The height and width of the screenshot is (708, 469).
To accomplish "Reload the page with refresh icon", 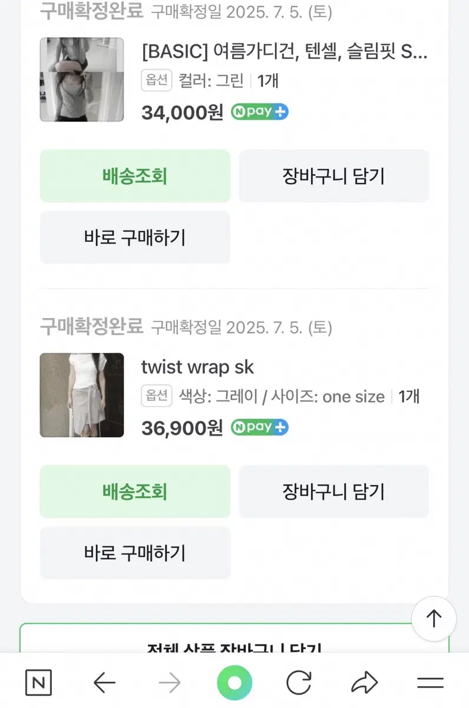I will [299, 683].
